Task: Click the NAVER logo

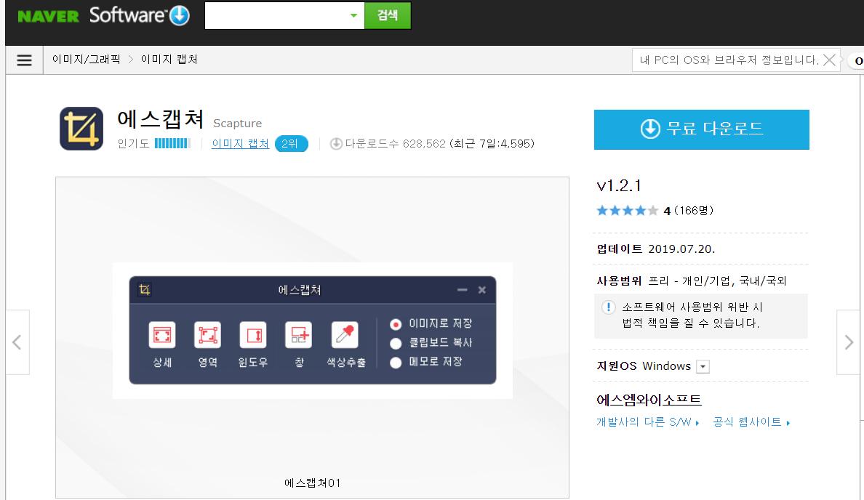Action: [x=49, y=16]
